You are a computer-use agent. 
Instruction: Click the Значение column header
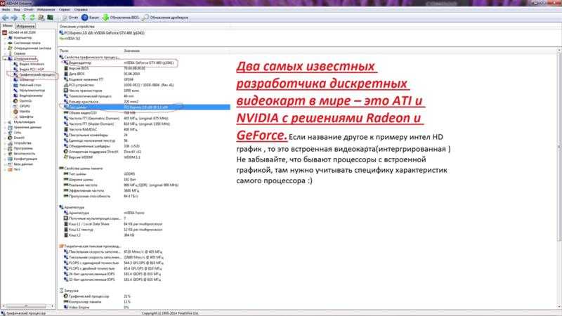point(132,51)
